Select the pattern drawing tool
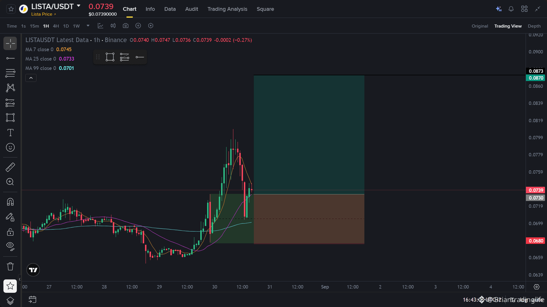This screenshot has height=307, width=547. [x=10, y=88]
